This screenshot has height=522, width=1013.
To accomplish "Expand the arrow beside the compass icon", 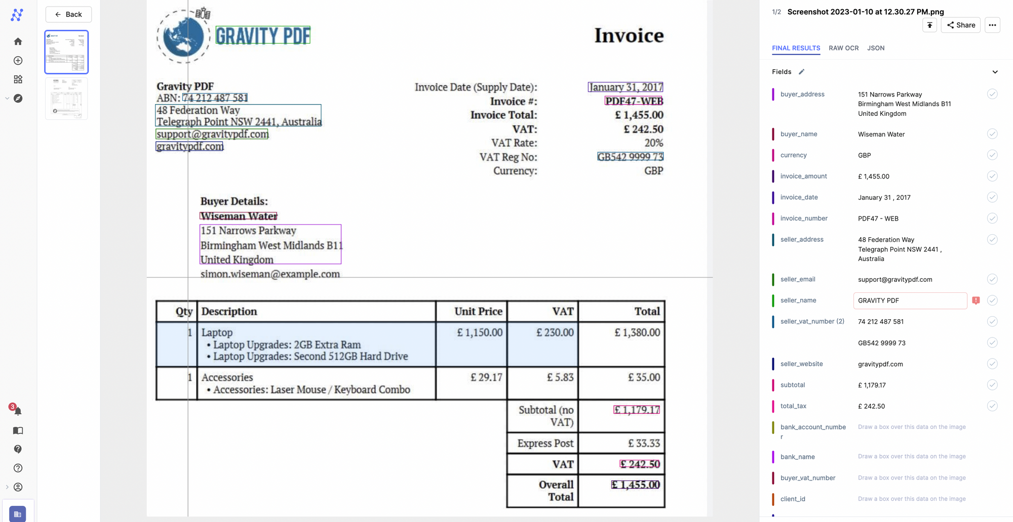I will point(7,99).
